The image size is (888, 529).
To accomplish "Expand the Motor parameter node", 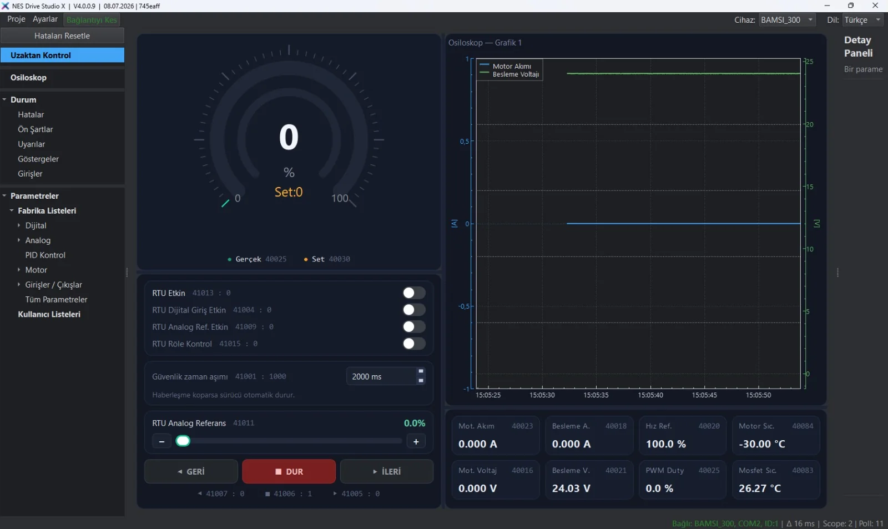I will (19, 270).
